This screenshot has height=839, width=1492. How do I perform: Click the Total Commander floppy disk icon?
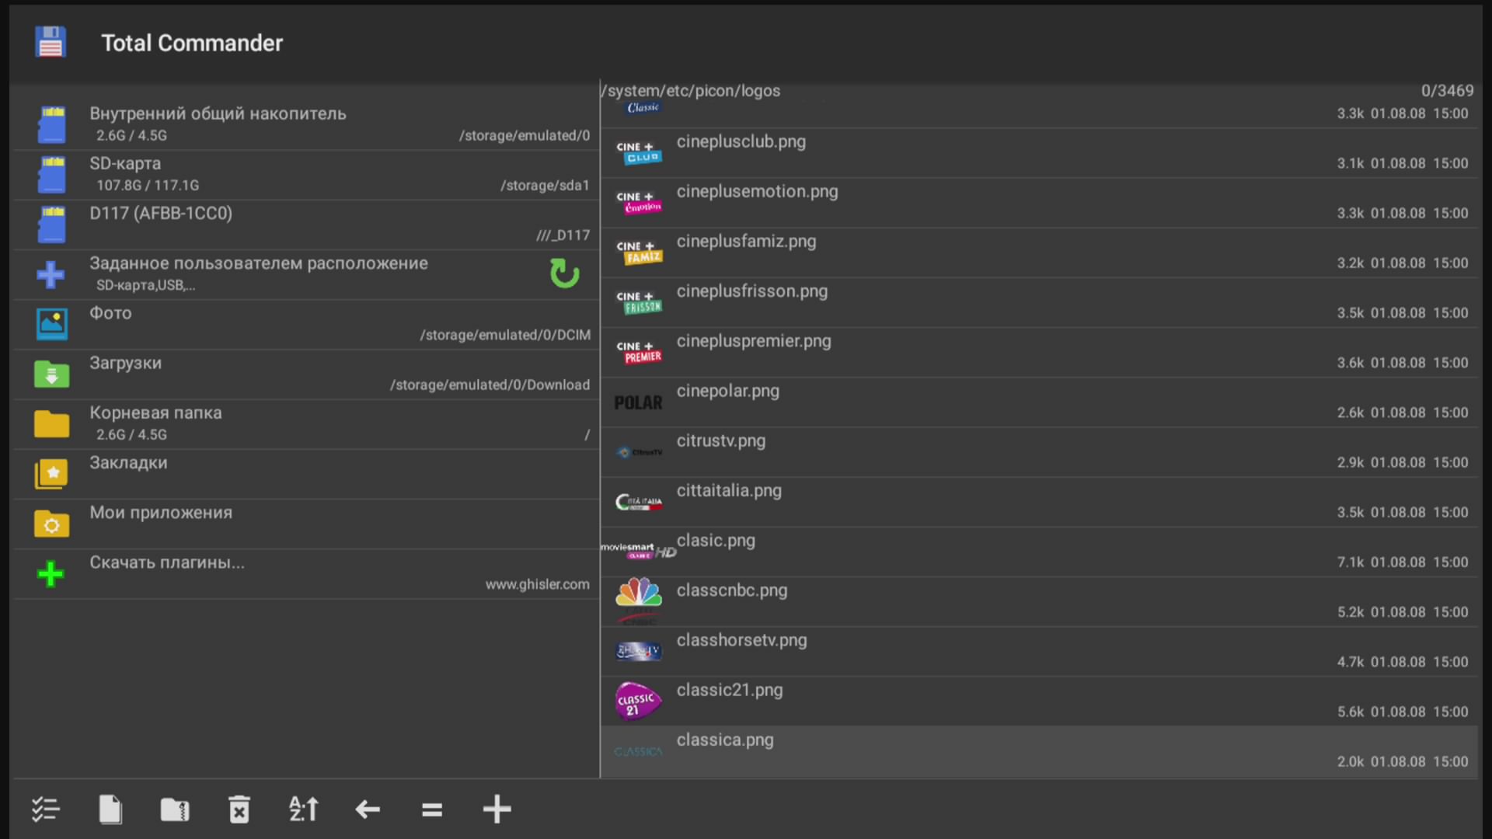(x=51, y=43)
